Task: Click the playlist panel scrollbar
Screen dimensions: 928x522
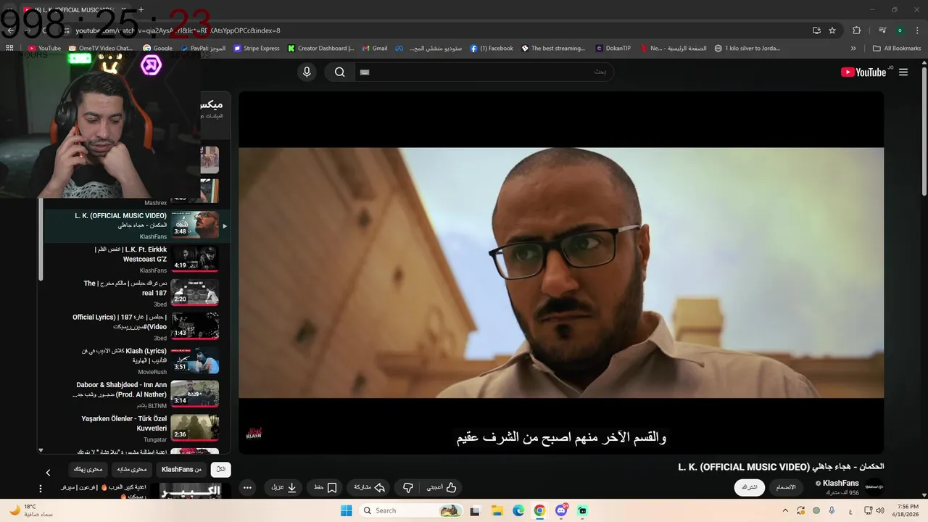Action: click(41, 239)
